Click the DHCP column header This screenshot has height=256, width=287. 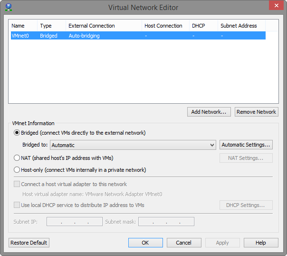pyautogui.click(x=203, y=26)
